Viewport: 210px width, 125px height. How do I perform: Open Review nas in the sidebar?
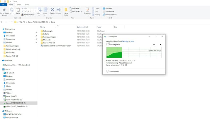(10, 53)
